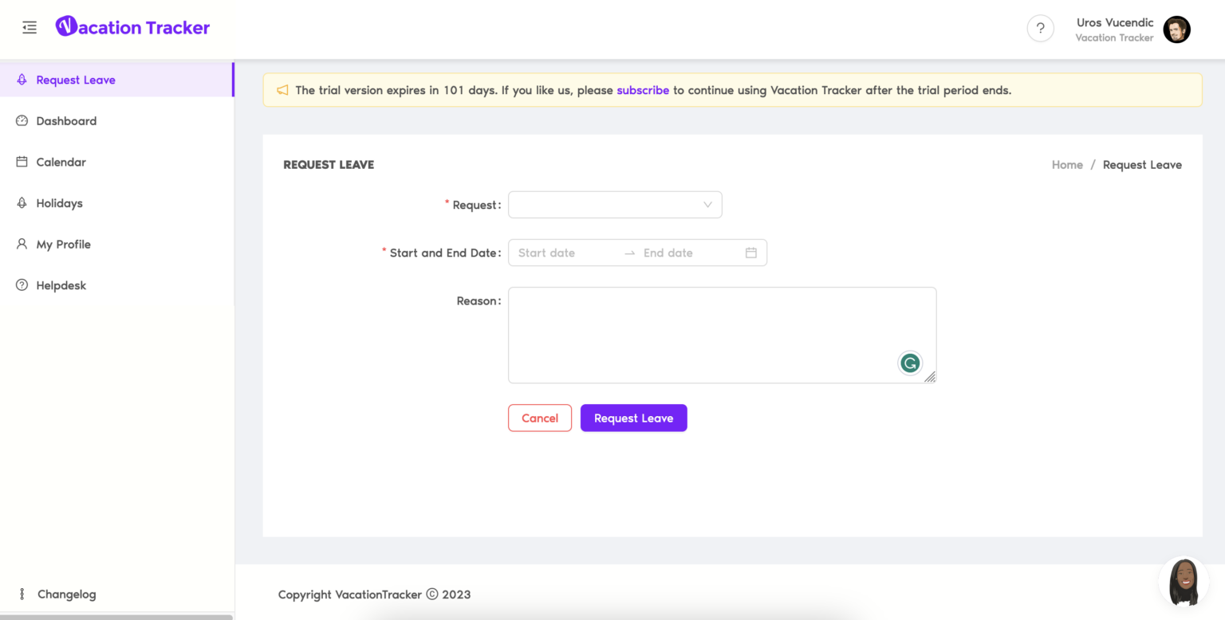
Task: Click the Copyright VacationTracker 2023 text
Action: point(374,594)
